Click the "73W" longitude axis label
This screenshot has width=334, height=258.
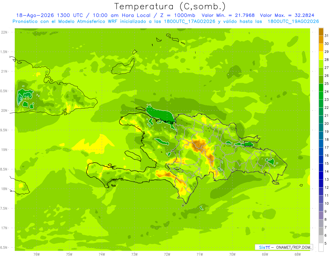134,255
